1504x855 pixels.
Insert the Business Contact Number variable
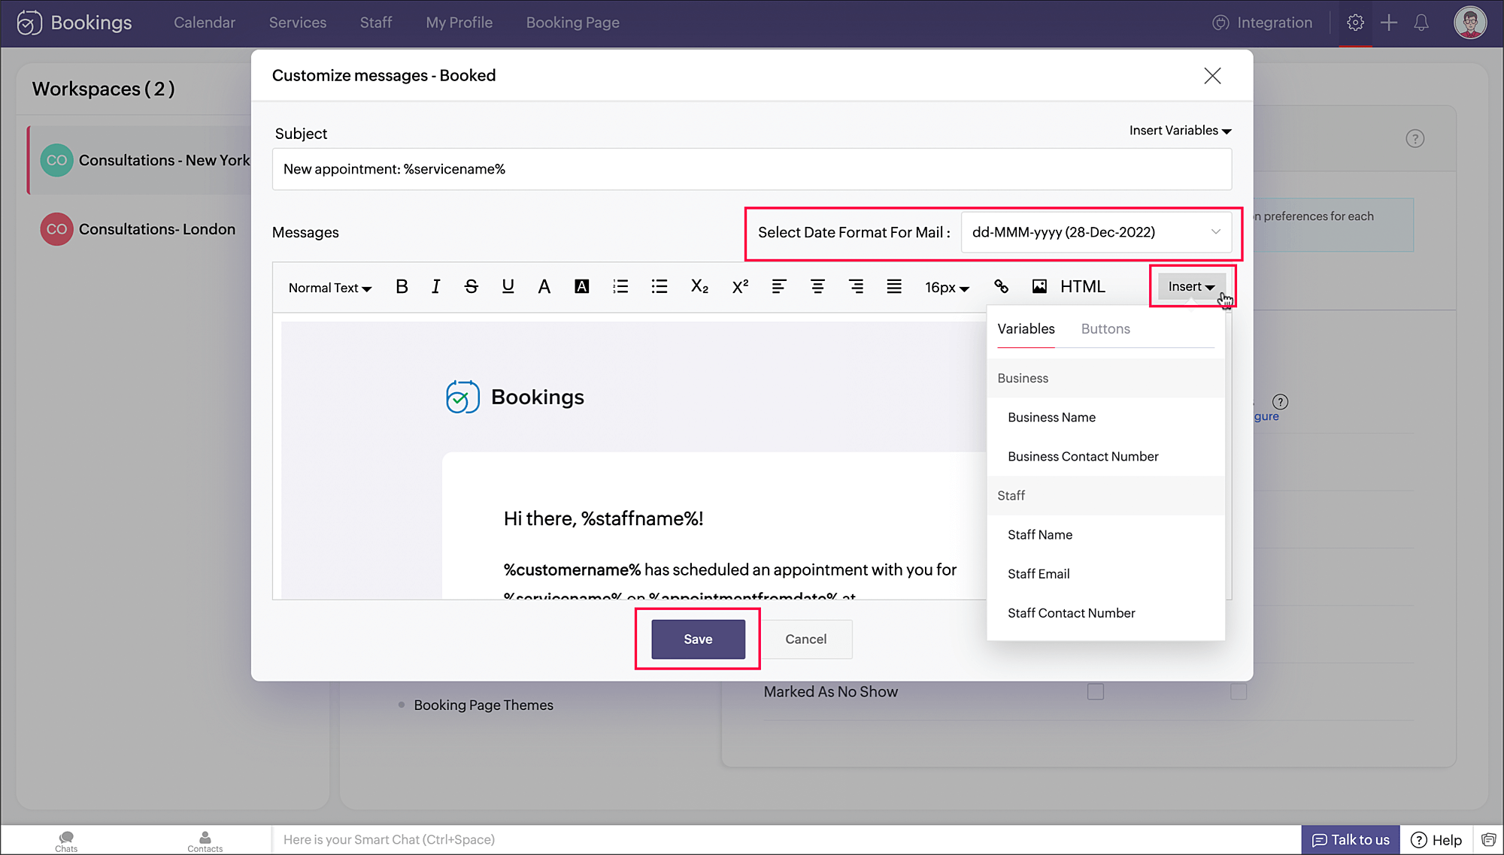tap(1105, 457)
